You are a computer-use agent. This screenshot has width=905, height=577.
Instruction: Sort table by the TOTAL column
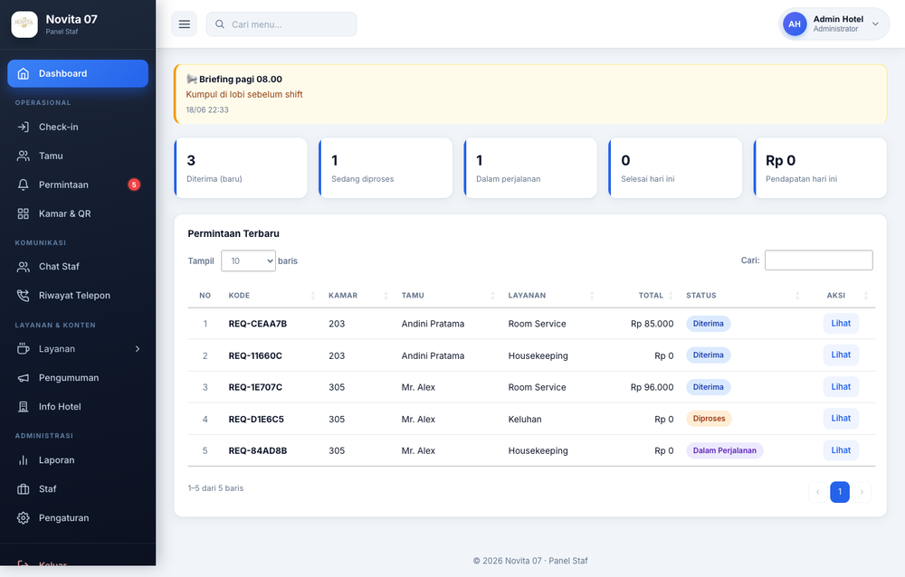(640, 296)
